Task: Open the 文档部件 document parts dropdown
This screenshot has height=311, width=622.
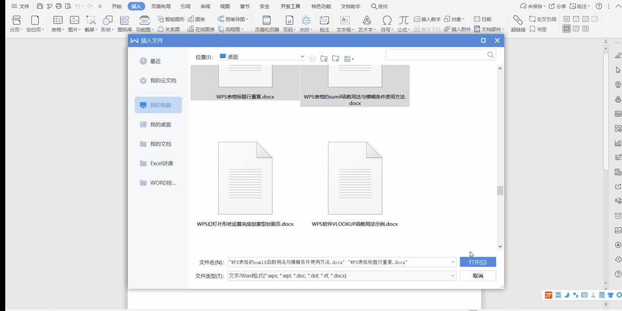Action: [x=489, y=29]
